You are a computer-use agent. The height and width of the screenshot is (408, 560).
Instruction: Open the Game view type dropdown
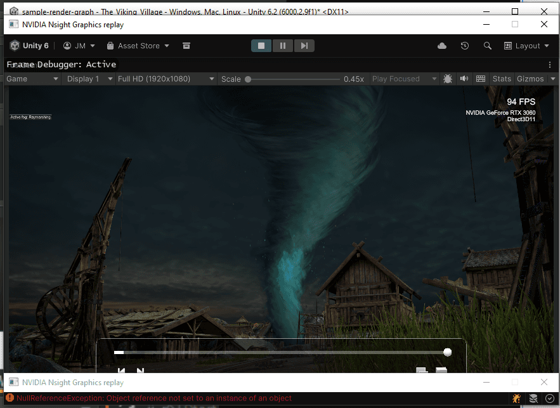click(32, 79)
